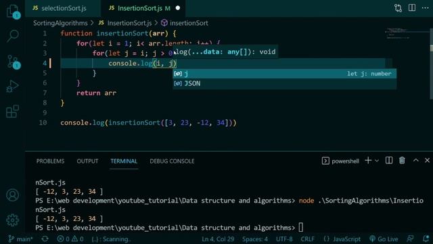This screenshot has width=433, height=244.
Task: Switch to the PROBLEMS tab
Action: click(50, 161)
